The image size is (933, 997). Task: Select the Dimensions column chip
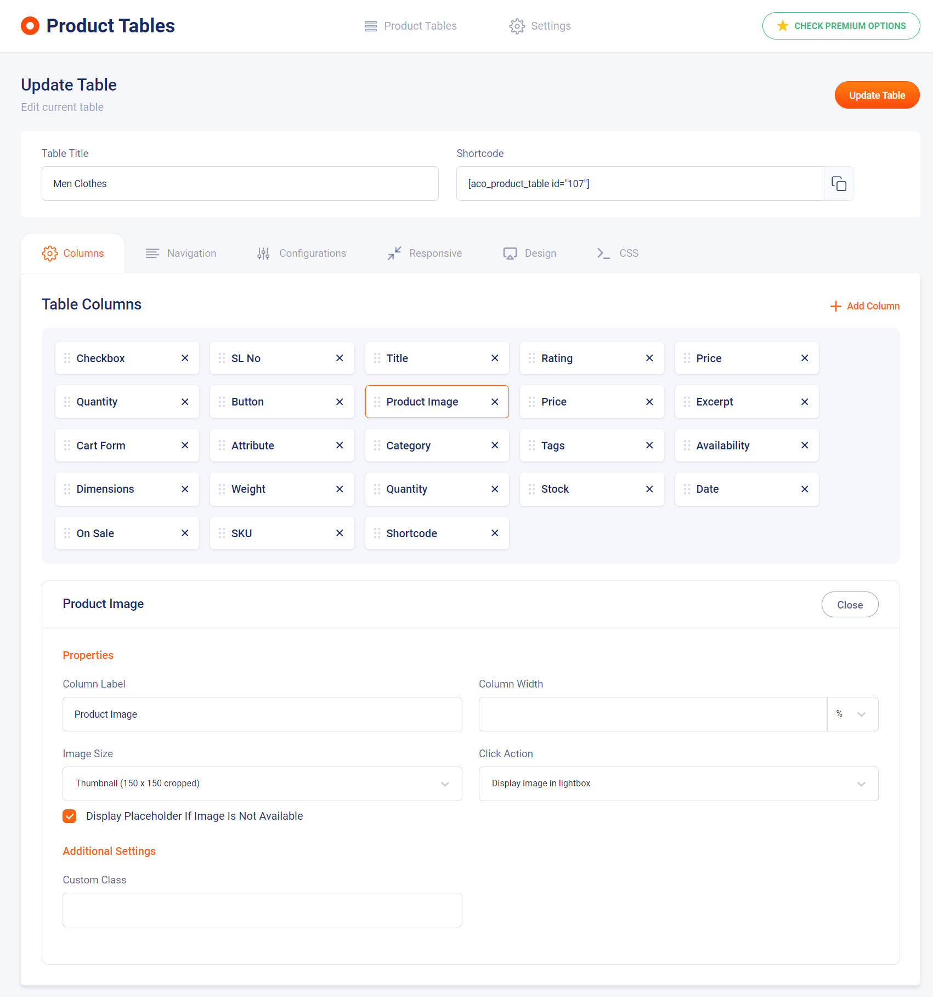coord(127,489)
